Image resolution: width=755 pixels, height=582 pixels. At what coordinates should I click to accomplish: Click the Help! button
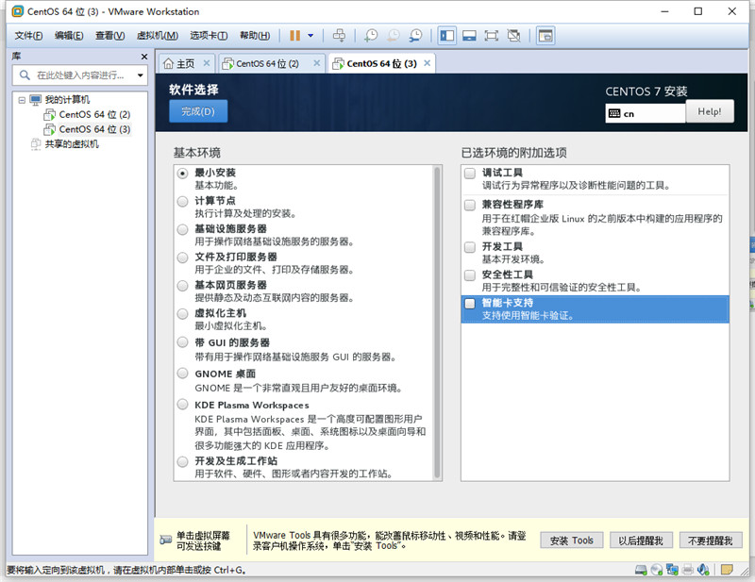point(710,111)
